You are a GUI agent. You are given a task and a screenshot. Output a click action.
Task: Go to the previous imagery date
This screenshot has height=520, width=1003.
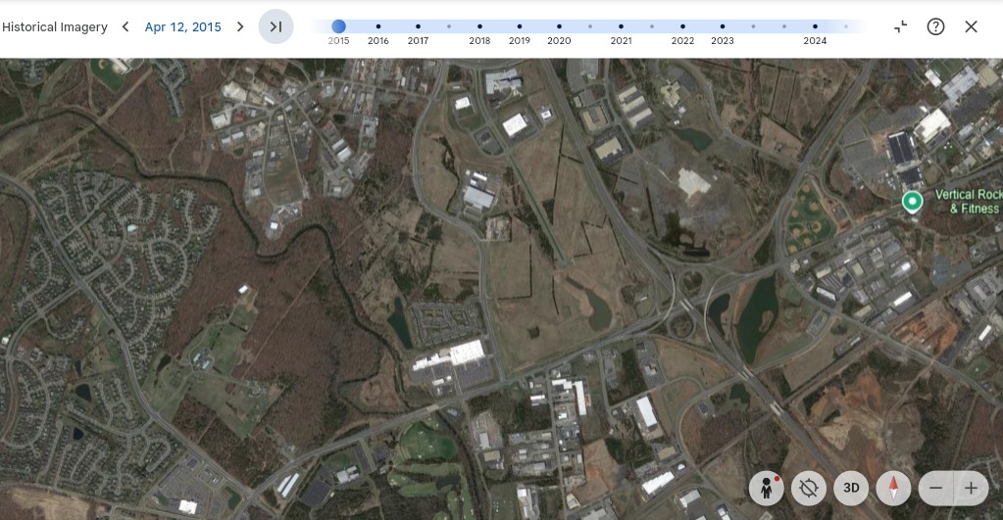(x=125, y=26)
